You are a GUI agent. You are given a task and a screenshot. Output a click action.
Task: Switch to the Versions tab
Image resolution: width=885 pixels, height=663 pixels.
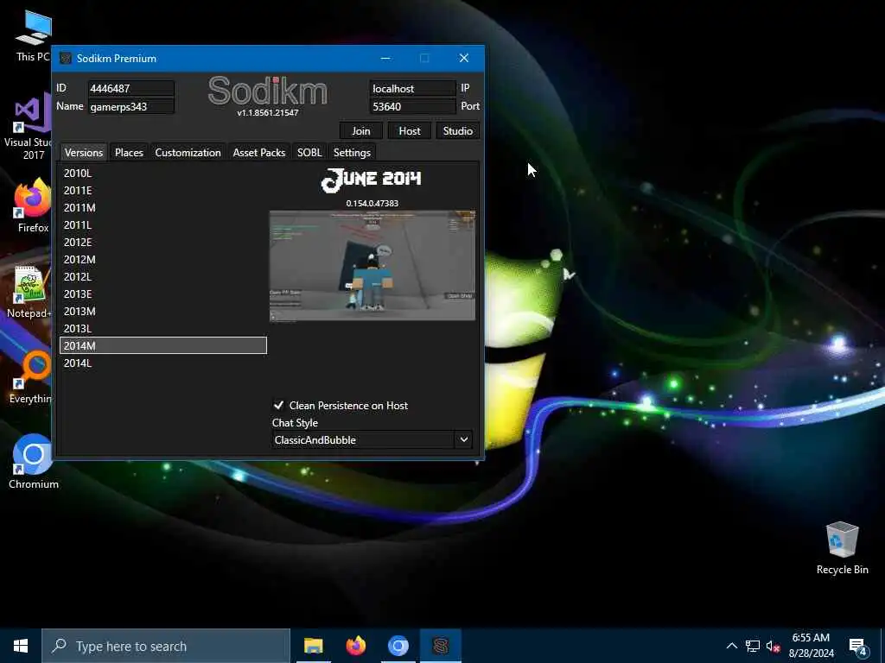pyautogui.click(x=84, y=152)
